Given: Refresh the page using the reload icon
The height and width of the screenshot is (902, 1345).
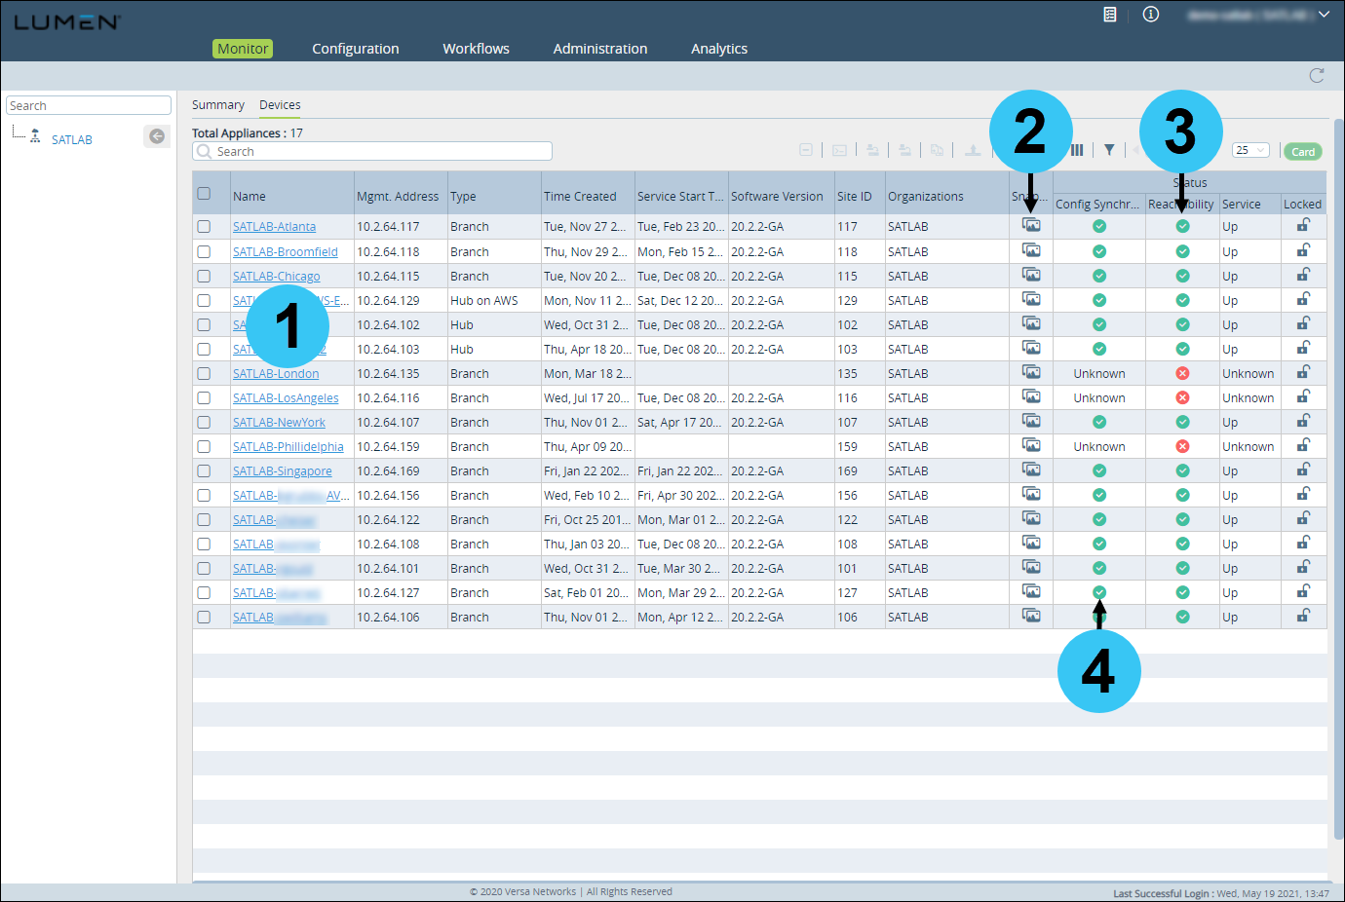Looking at the screenshot, I should tap(1317, 76).
